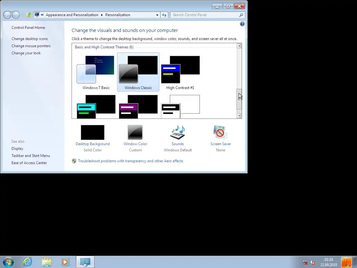Click the folder icon with the green arrow
This screenshot has height=268, width=357.
[29, 15]
